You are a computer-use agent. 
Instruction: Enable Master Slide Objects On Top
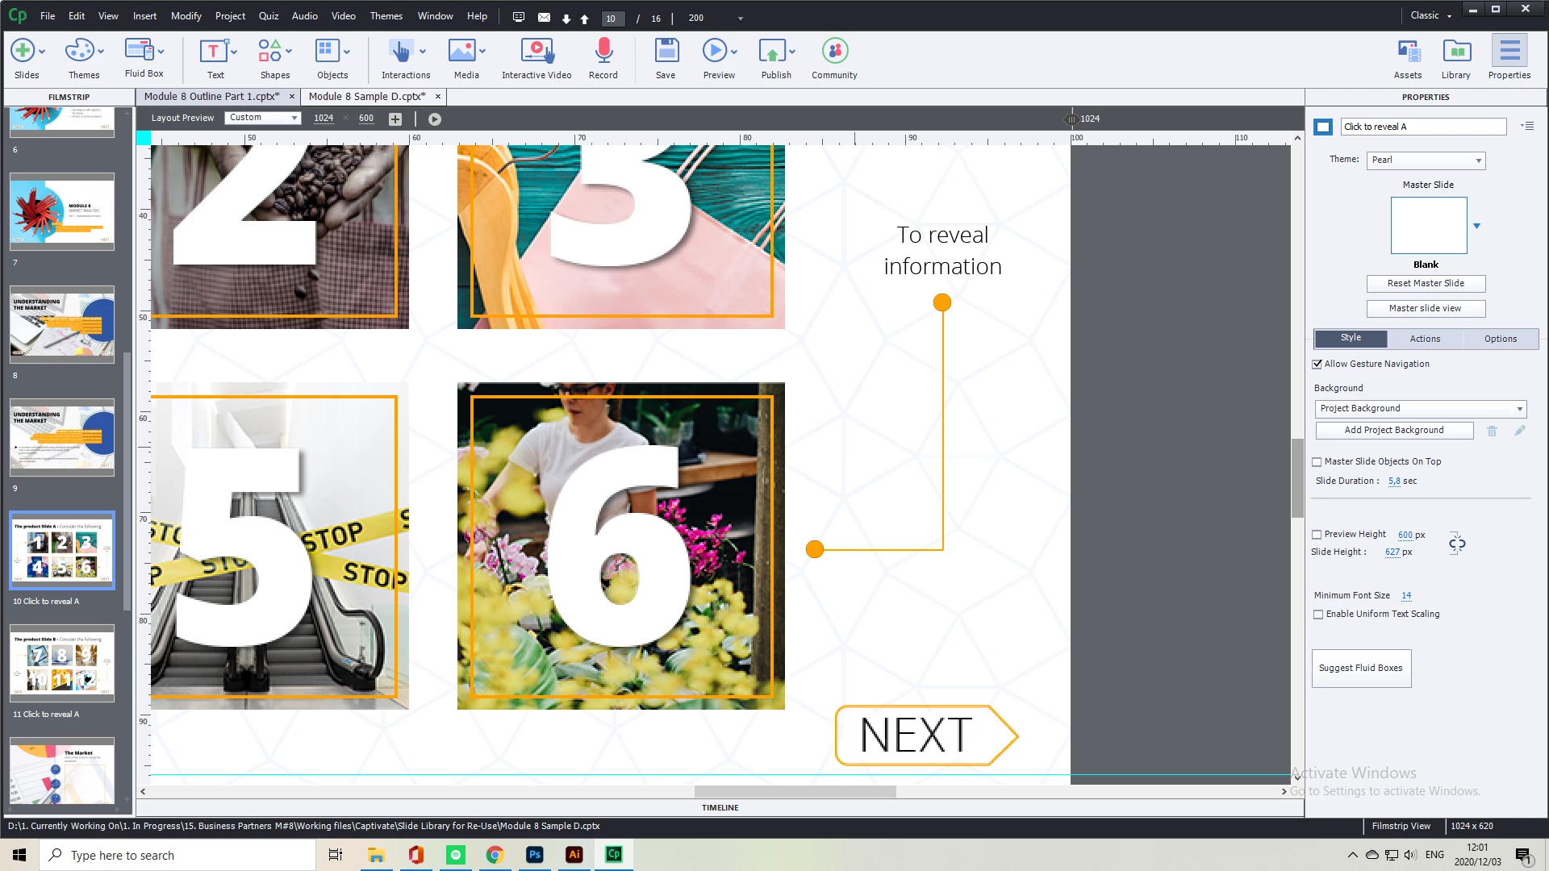pyautogui.click(x=1317, y=462)
